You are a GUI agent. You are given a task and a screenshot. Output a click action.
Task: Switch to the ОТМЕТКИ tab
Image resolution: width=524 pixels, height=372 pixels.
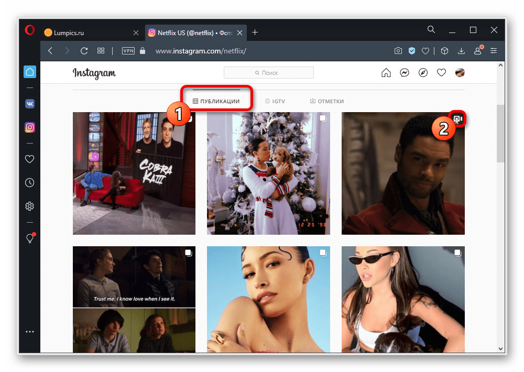(327, 101)
